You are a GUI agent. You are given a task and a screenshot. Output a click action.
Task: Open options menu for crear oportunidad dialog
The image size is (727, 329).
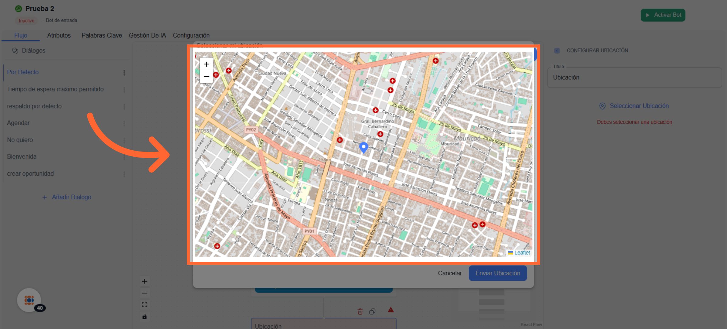(x=124, y=174)
